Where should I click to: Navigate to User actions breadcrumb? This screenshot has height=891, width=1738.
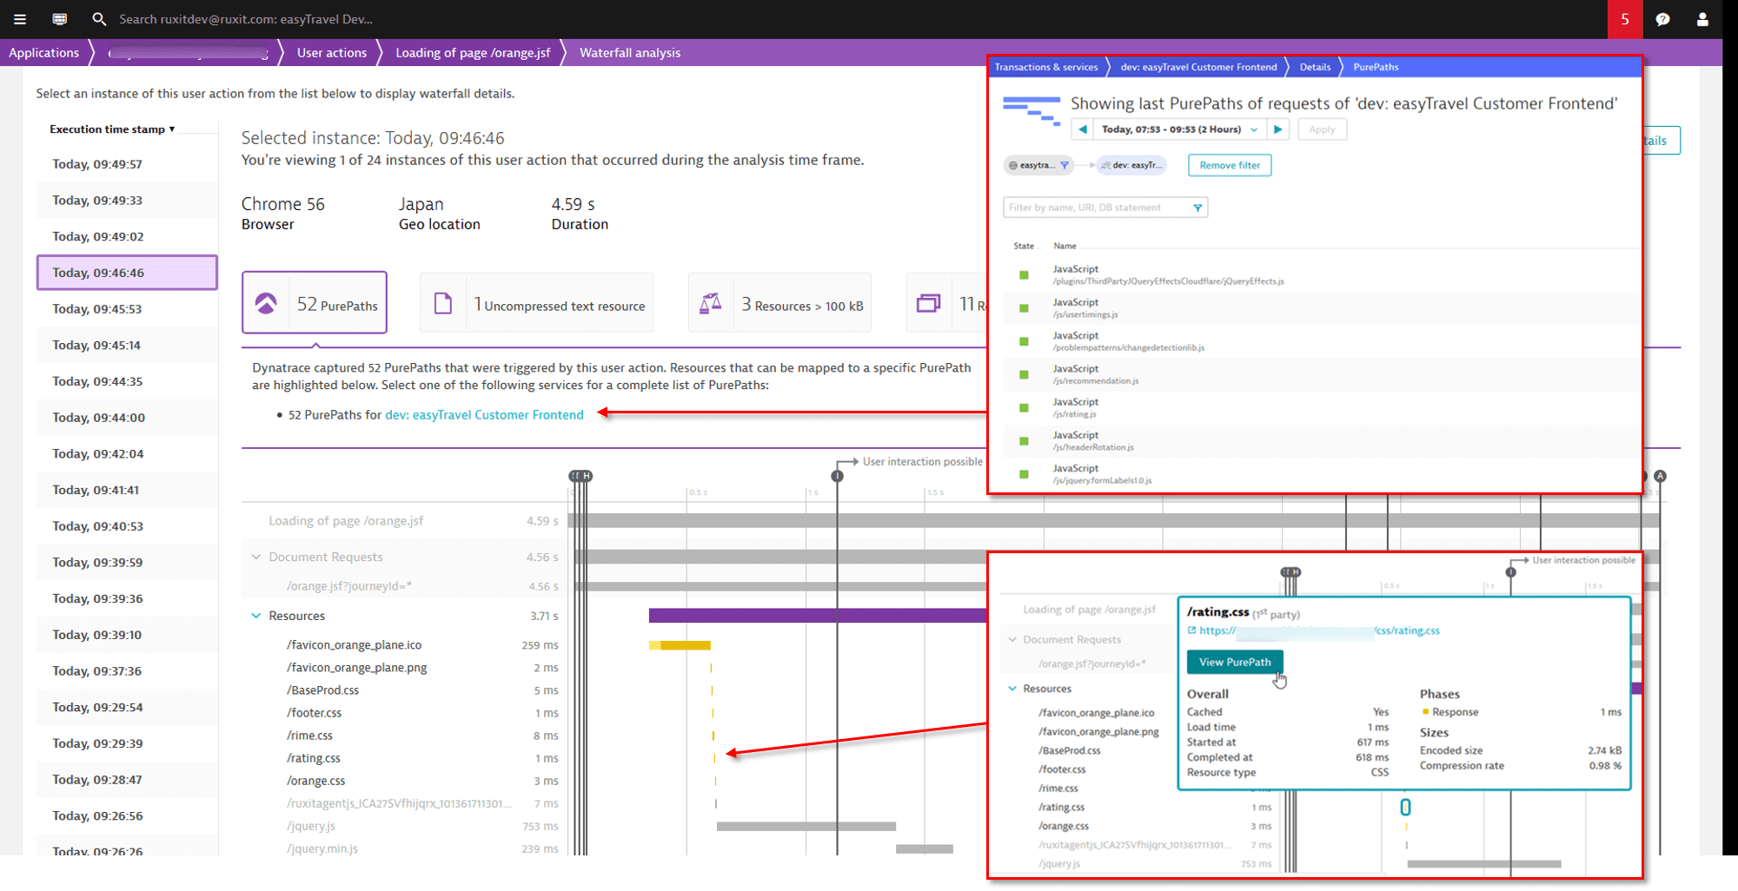pyautogui.click(x=331, y=53)
